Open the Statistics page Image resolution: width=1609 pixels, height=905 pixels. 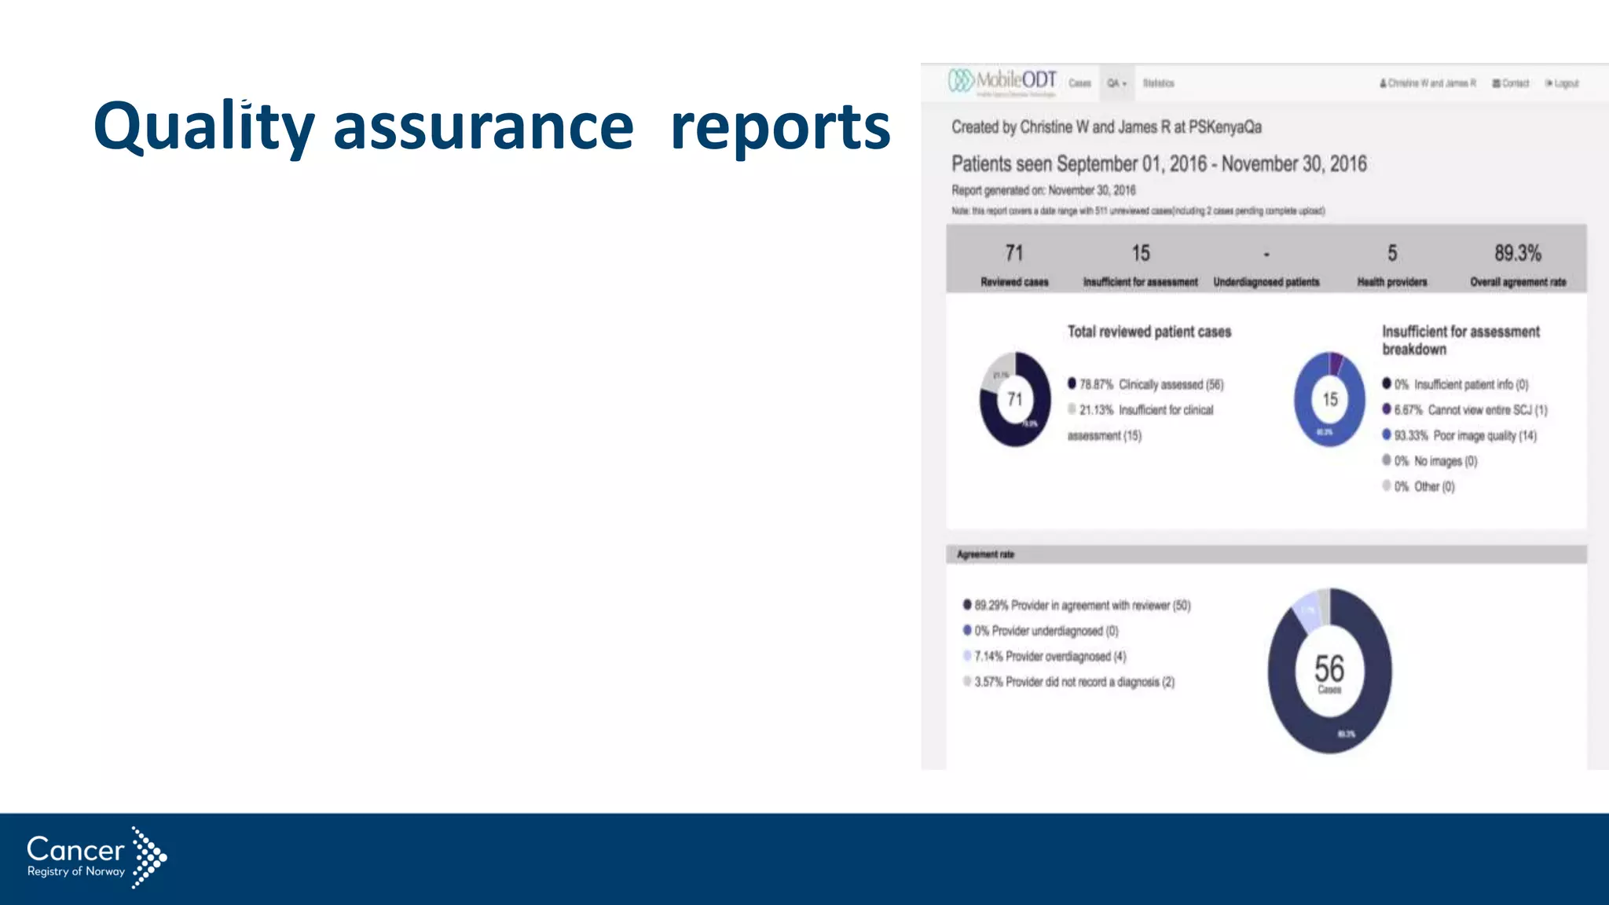[1158, 83]
